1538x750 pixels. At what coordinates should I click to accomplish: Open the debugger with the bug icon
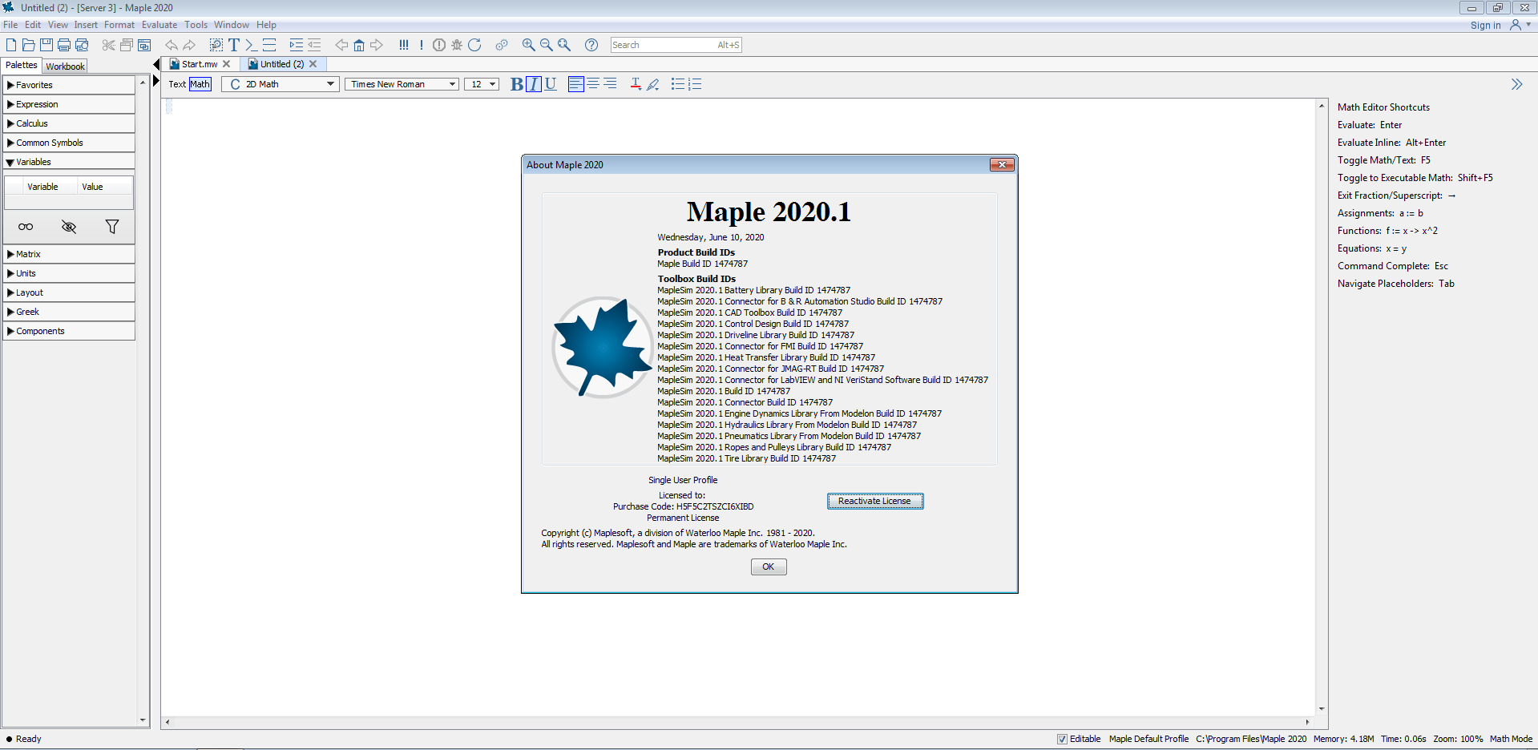(x=457, y=45)
